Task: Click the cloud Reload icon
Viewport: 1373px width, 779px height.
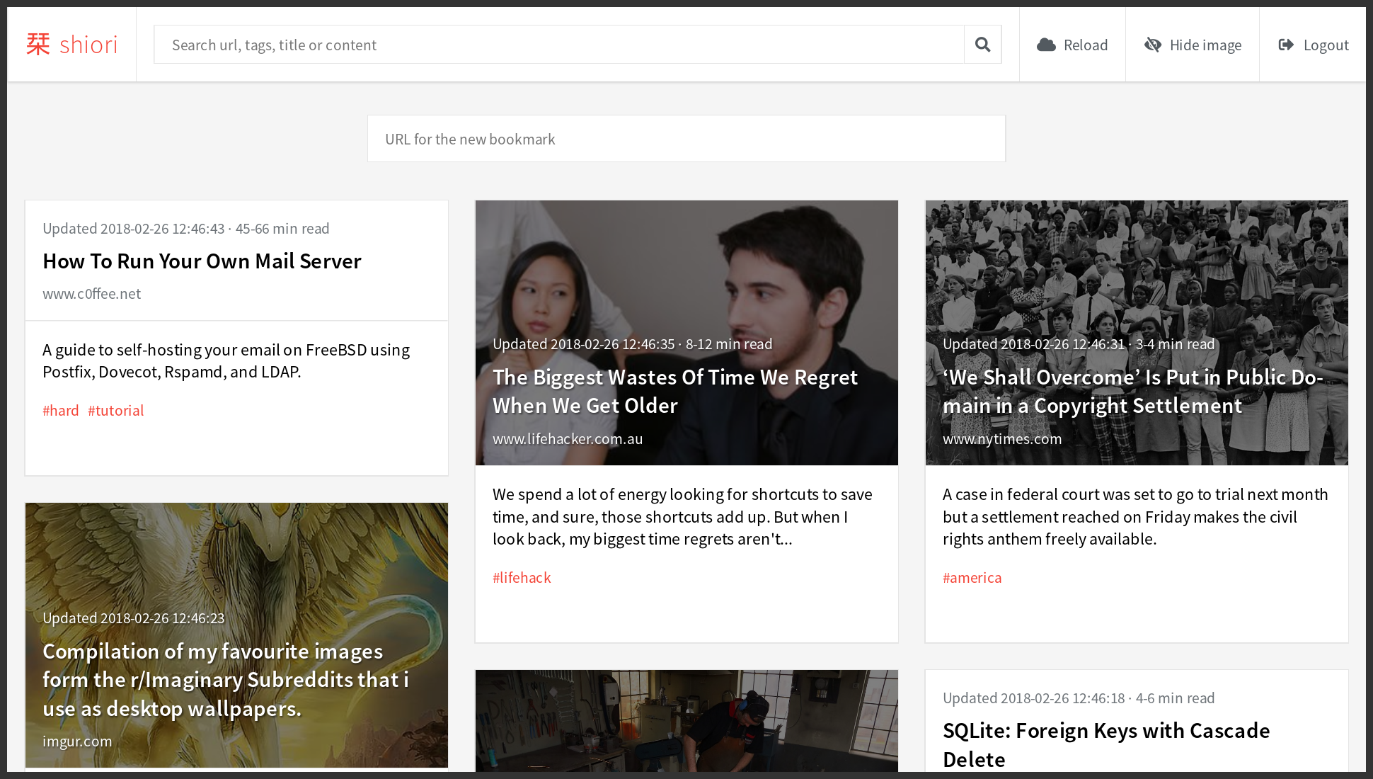Action: (x=1046, y=44)
